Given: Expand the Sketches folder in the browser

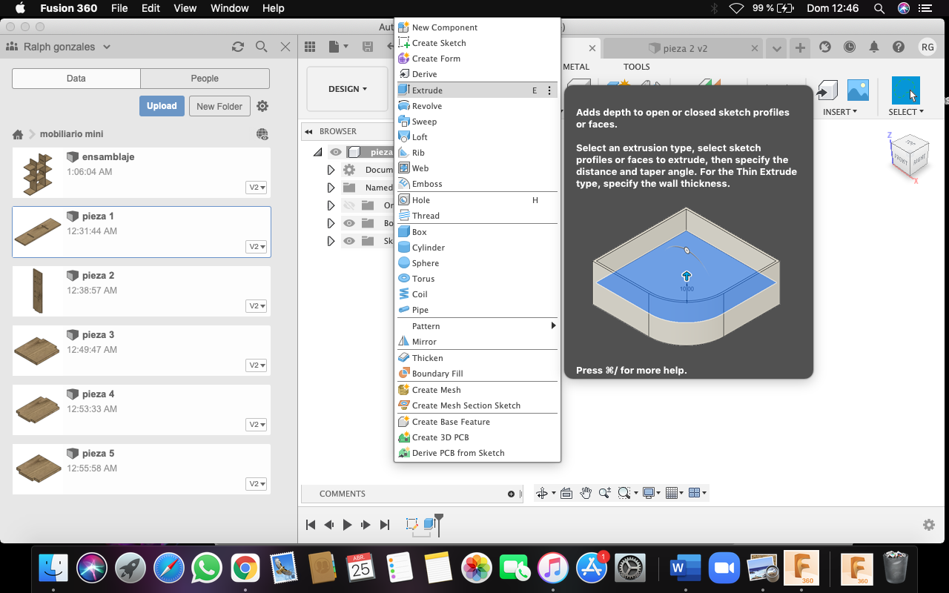Looking at the screenshot, I should pos(331,241).
